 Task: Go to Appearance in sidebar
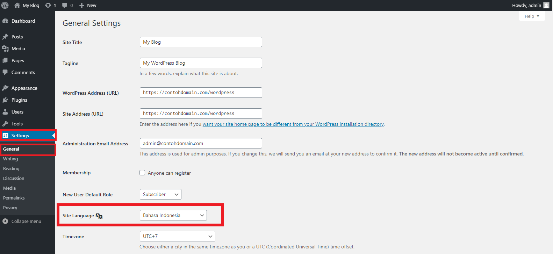pyautogui.click(x=24, y=88)
